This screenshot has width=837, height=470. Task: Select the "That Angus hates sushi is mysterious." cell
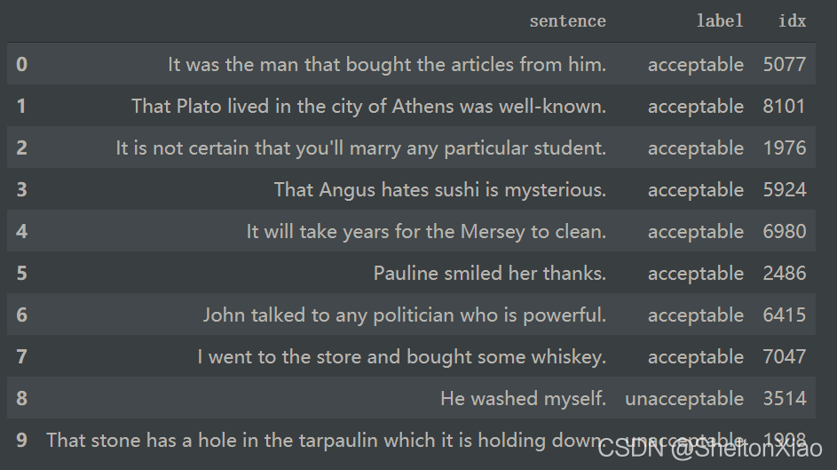439,189
